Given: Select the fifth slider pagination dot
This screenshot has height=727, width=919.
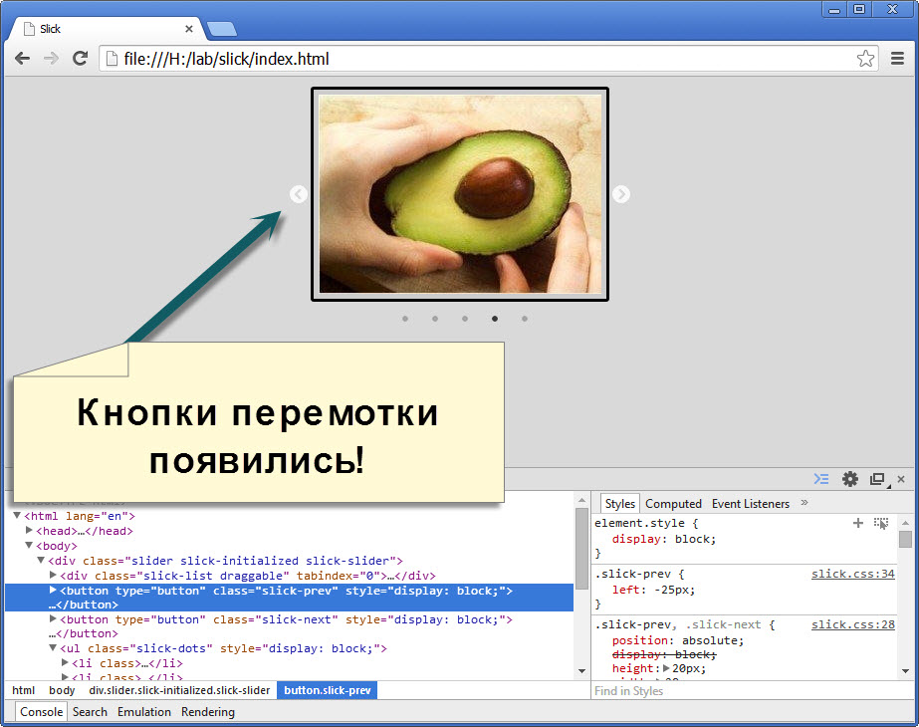Looking at the screenshot, I should tap(525, 319).
